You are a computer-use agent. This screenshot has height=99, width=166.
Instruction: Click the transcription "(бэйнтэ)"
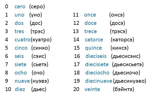[123, 89]
